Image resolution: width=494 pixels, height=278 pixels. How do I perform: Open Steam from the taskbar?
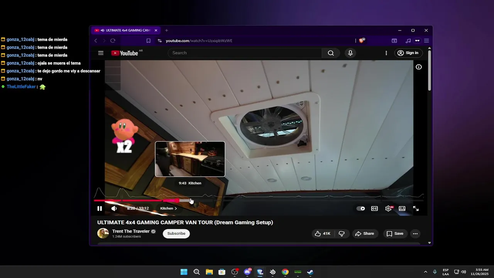coord(310,272)
